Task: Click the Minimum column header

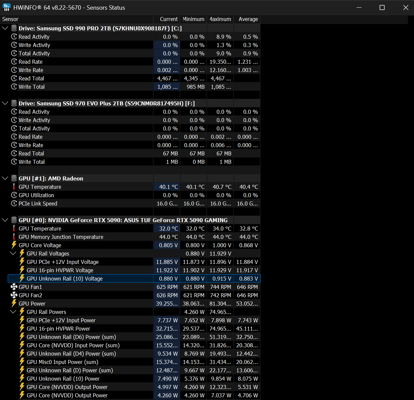Action: 193,19
